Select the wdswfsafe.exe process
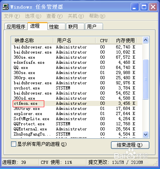Image resolution: width=160 pixels, height=169 pixels. pyautogui.click(x=74, y=62)
